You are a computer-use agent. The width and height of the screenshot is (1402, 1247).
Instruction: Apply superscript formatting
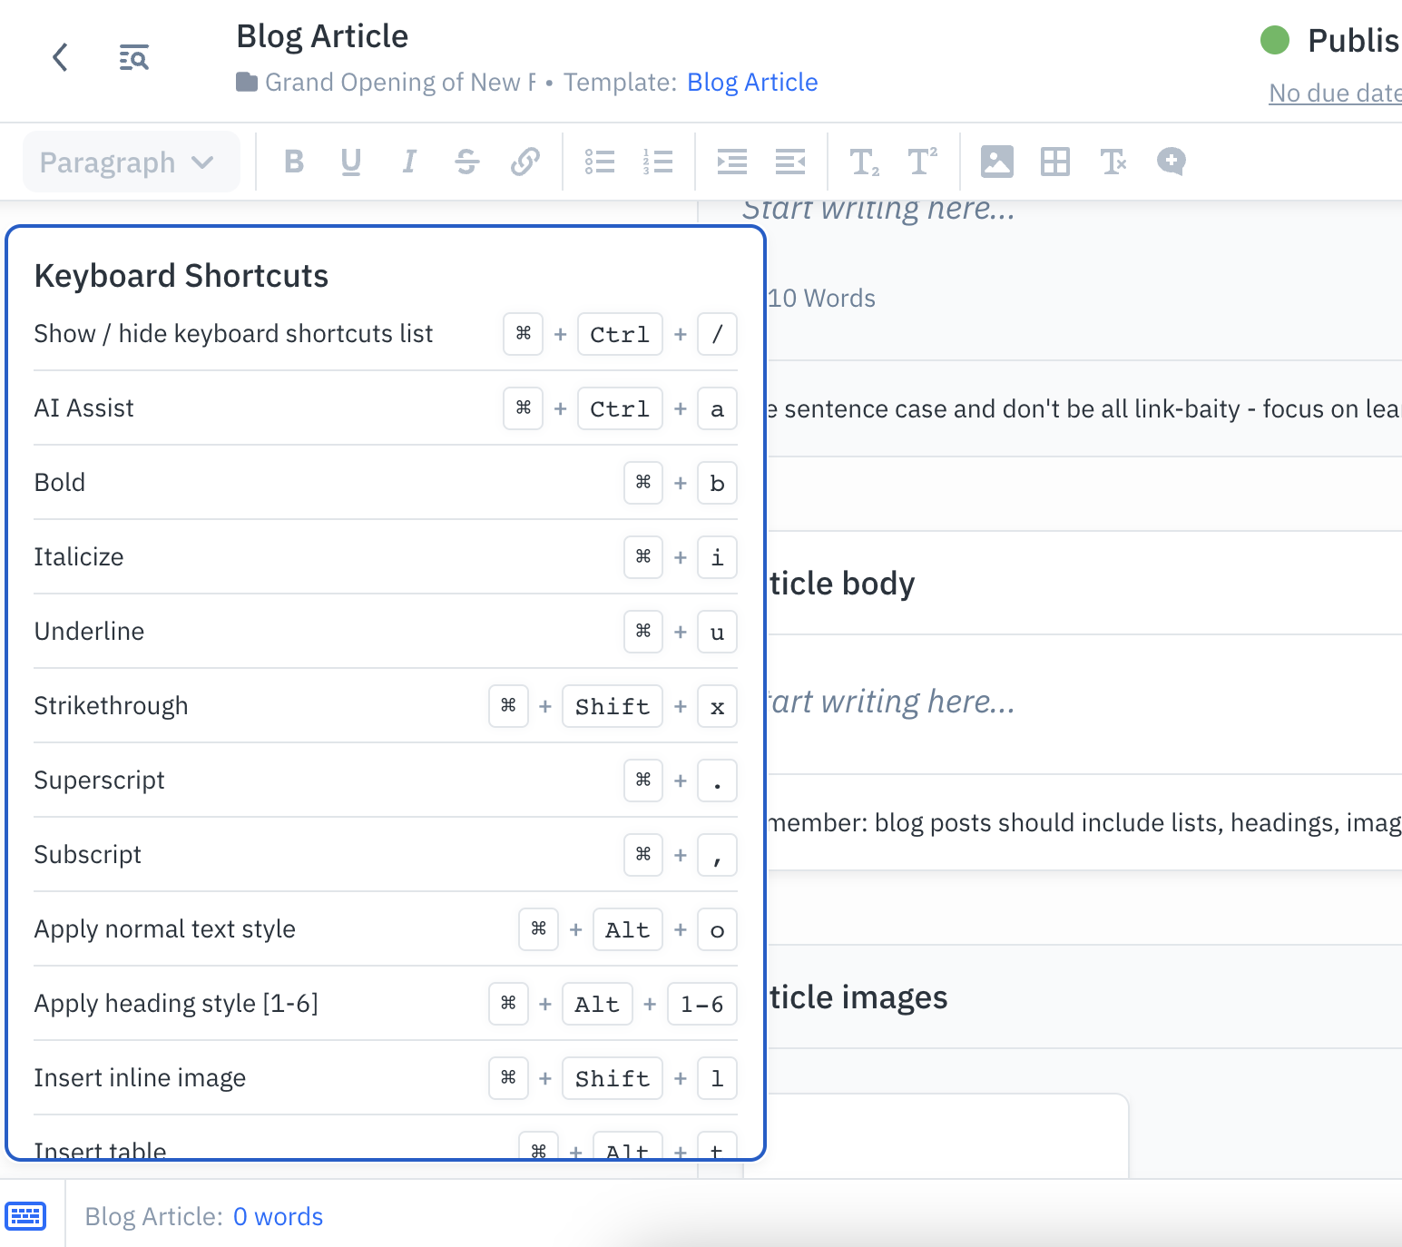coord(922,162)
